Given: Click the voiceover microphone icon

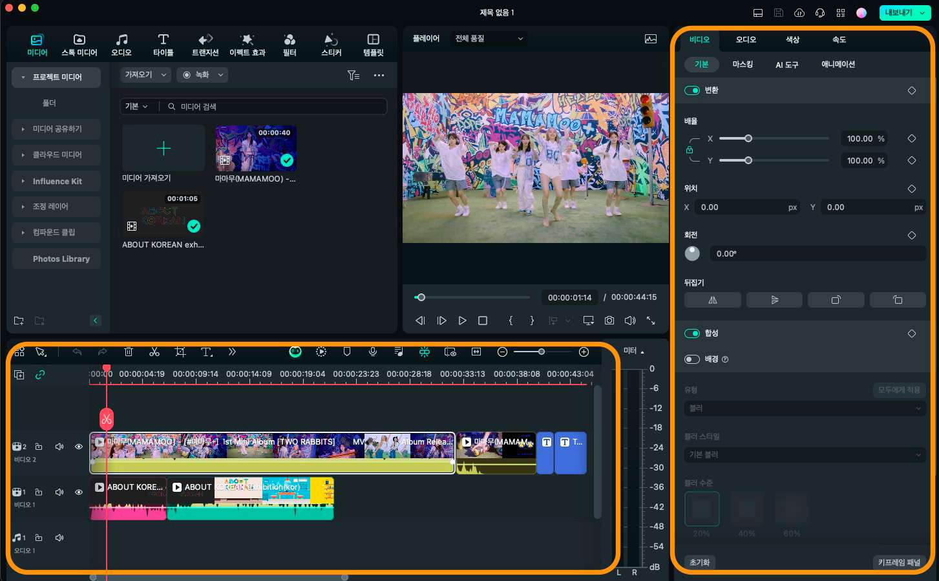Looking at the screenshot, I should [x=373, y=352].
